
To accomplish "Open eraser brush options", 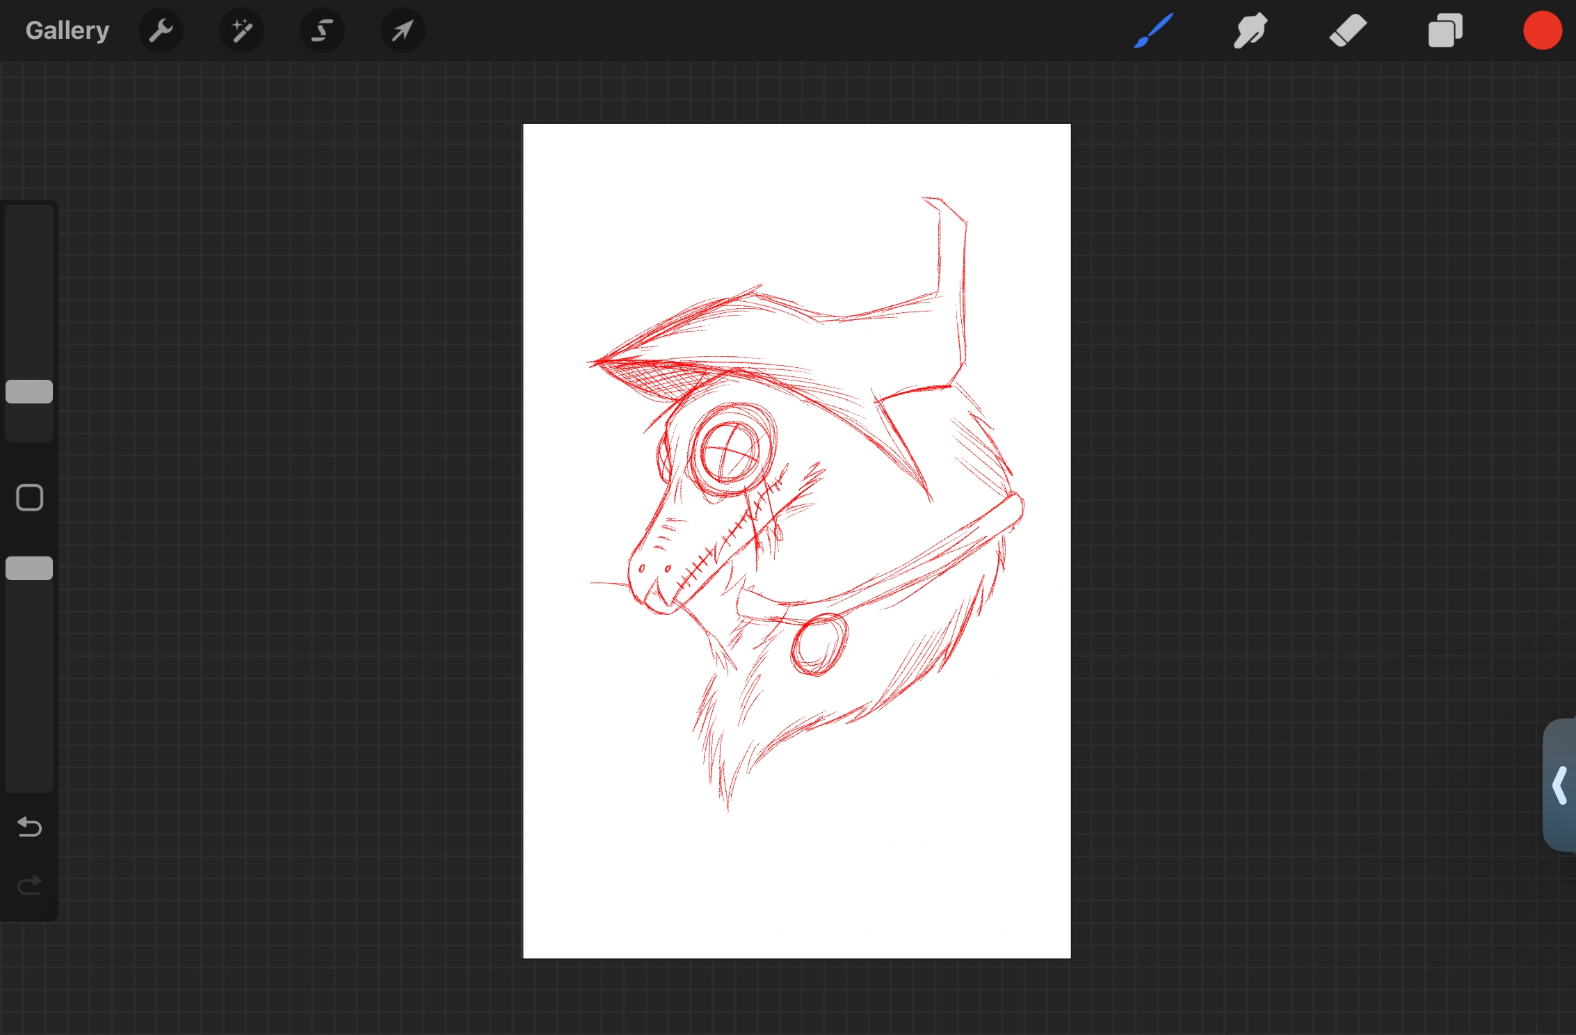I will (1346, 30).
